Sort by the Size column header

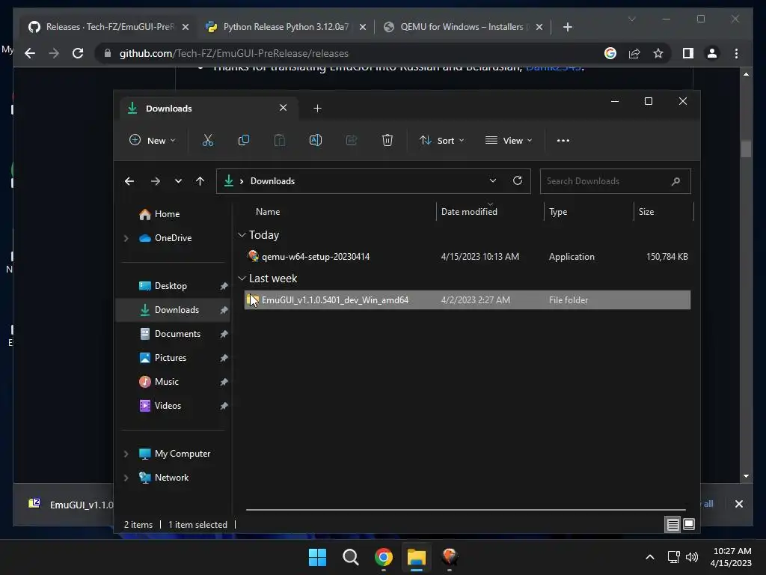tap(646, 212)
